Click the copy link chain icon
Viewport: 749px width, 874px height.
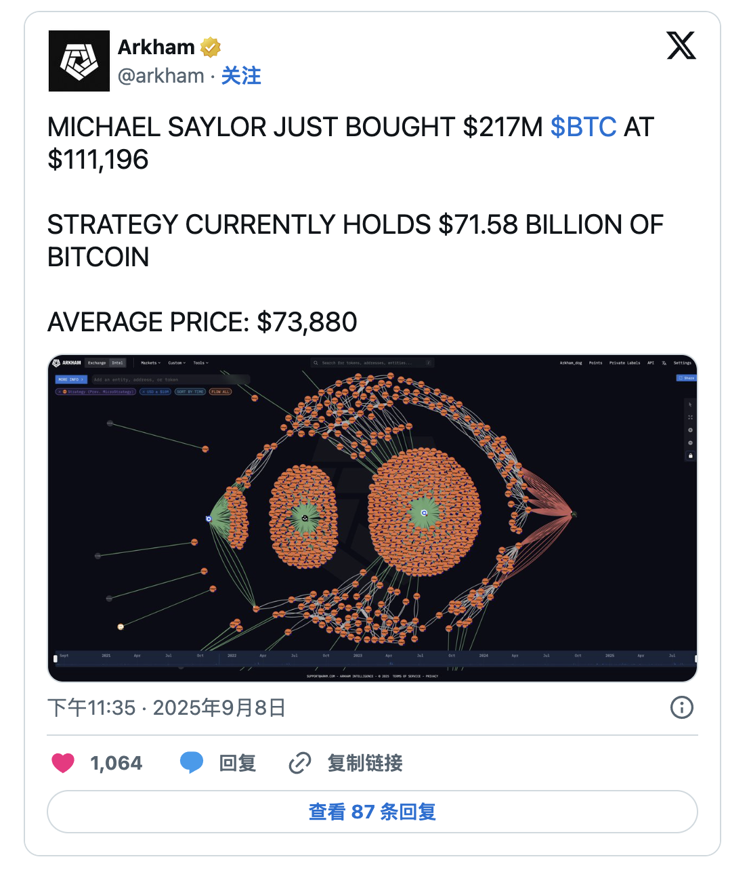coord(299,763)
